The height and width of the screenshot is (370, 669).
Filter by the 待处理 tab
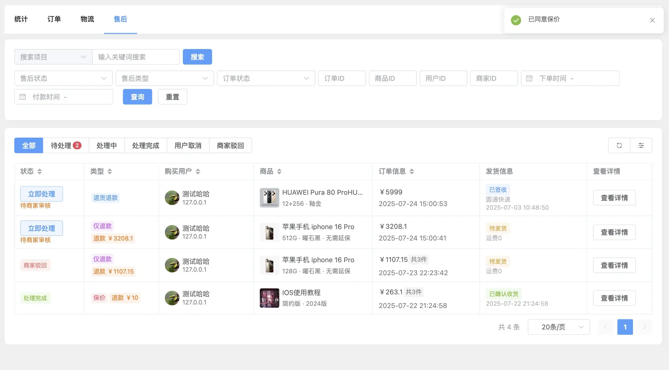point(66,145)
